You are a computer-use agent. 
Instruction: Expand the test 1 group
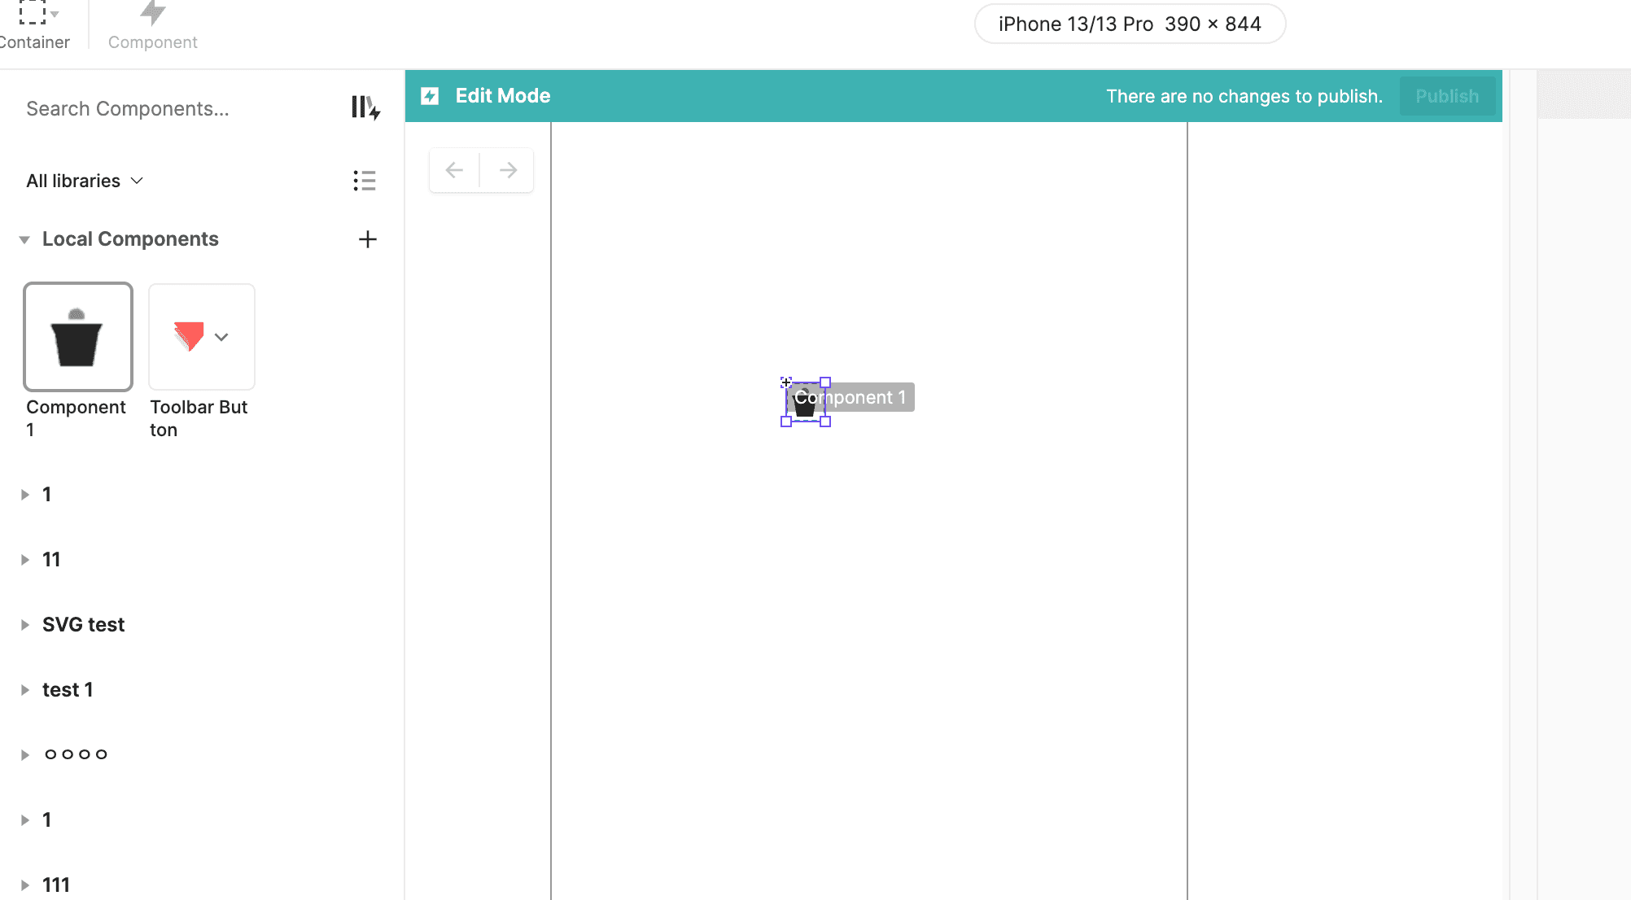point(24,690)
